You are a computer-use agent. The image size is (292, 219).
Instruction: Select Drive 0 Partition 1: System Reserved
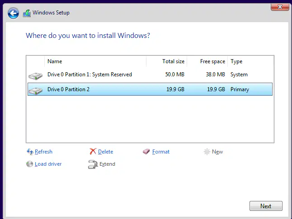(x=150, y=75)
